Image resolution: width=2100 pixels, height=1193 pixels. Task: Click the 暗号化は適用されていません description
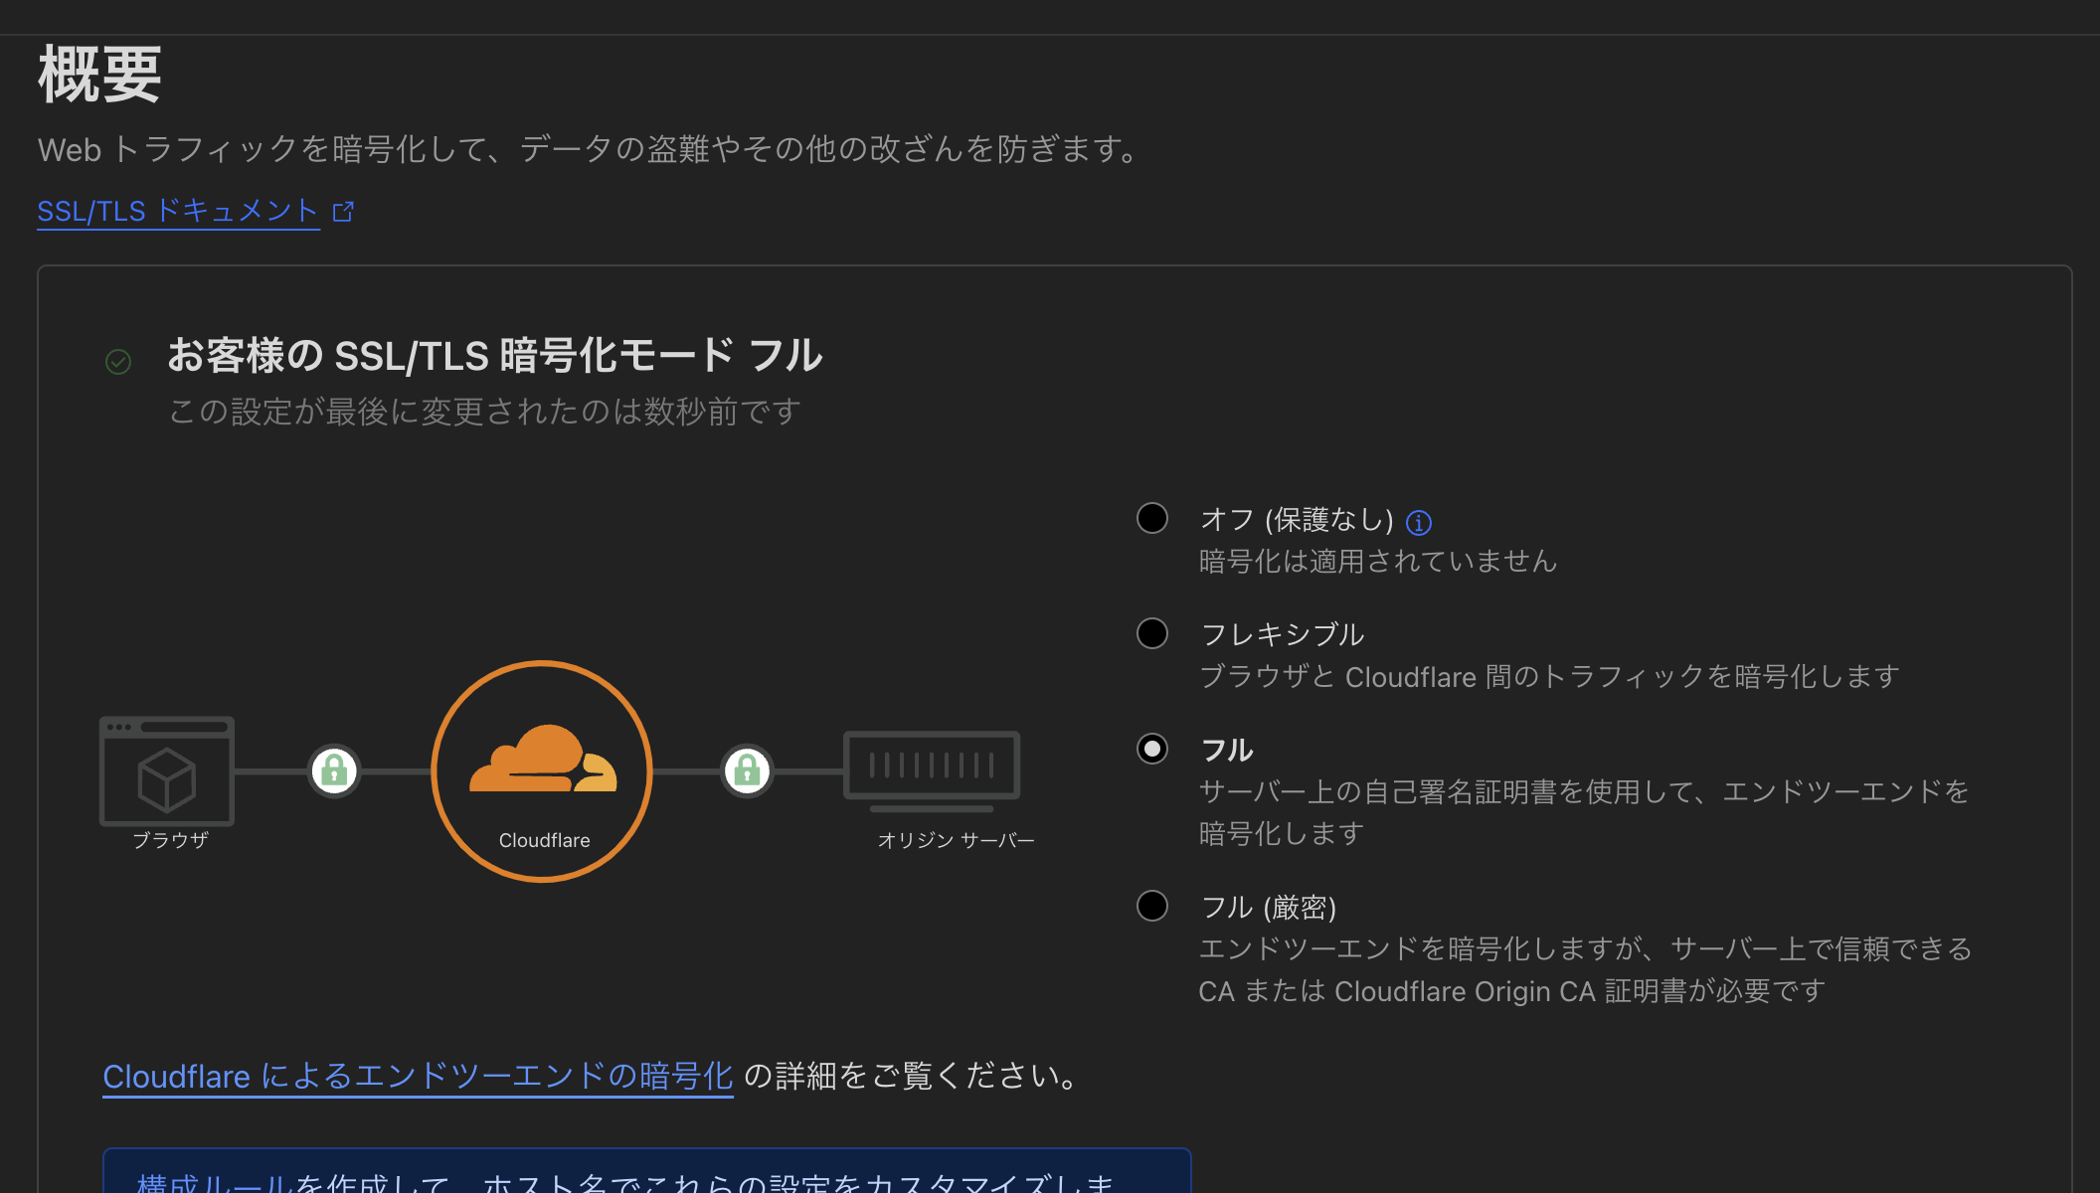[x=1376, y=561]
